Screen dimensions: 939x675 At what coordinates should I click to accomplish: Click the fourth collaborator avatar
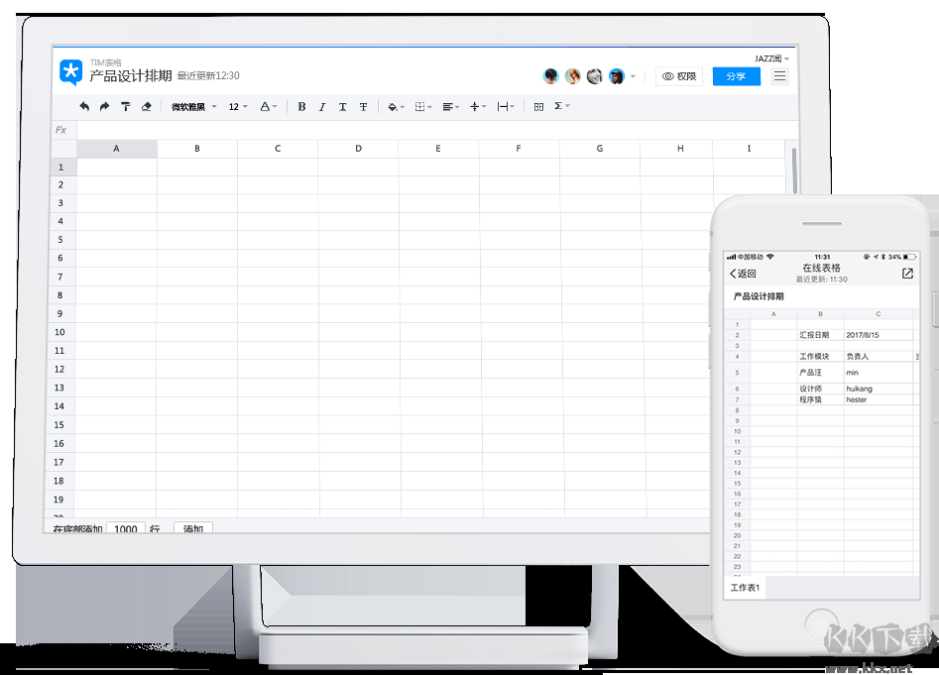click(616, 76)
